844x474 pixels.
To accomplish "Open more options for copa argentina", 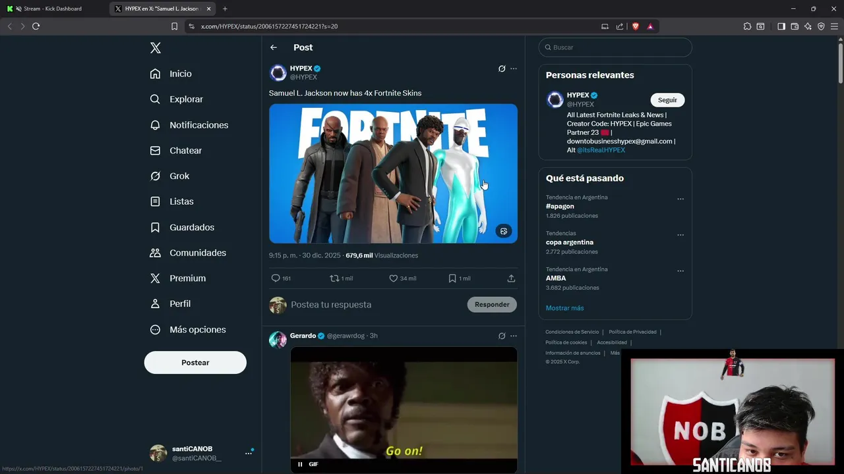I will [x=680, y=235].
